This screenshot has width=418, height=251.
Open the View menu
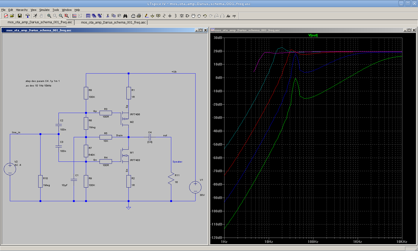pyautogui.click(x=33, y=10)
